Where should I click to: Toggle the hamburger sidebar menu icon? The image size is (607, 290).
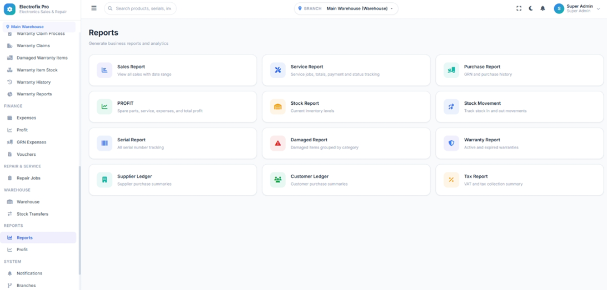(x=94, y=8)
